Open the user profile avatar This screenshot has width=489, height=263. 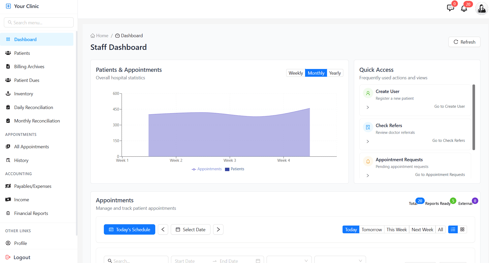pos(482,9)
